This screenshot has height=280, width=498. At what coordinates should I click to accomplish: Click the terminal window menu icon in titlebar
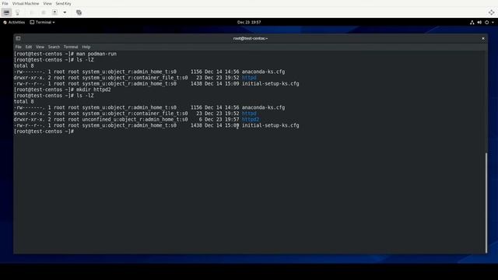[18, 38]
